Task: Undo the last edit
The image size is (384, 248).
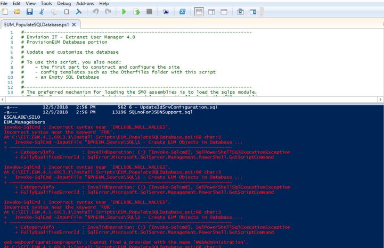Action: 95,12
